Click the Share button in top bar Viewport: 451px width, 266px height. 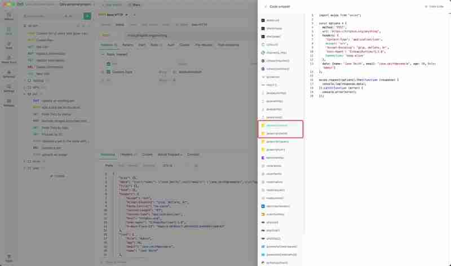pyautogui.click(x=135, y=5)
